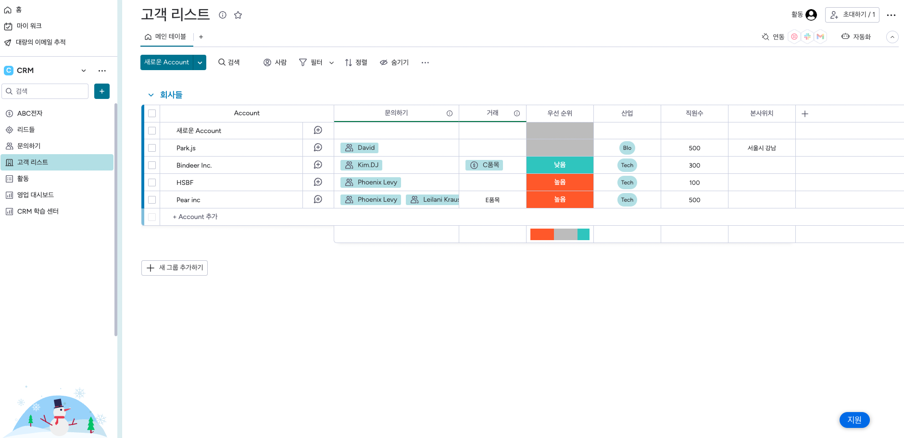The width and height of the screenshot is (904, 438).
Task: Star the 고객 리스트 board as favorite
Action: coord(238,15)
